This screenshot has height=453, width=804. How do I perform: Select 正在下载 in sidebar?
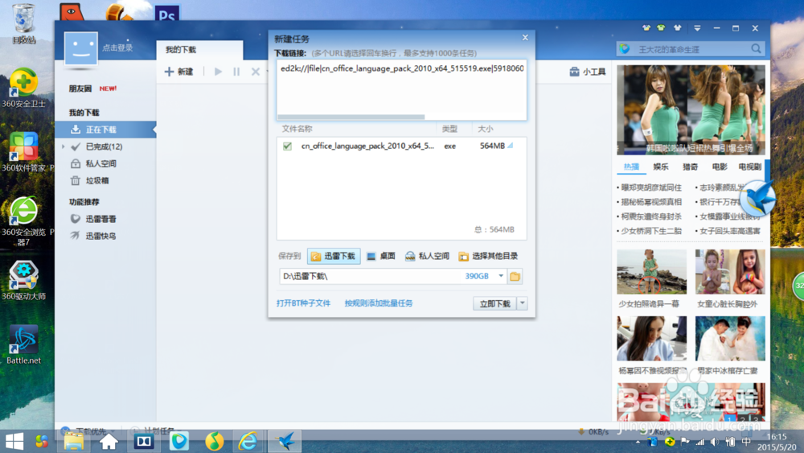(105, 130)
